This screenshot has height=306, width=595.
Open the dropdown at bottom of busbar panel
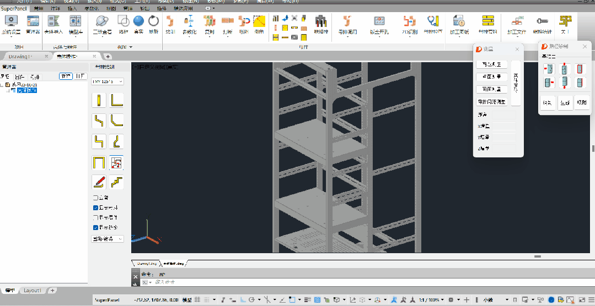tap(108, 239)
